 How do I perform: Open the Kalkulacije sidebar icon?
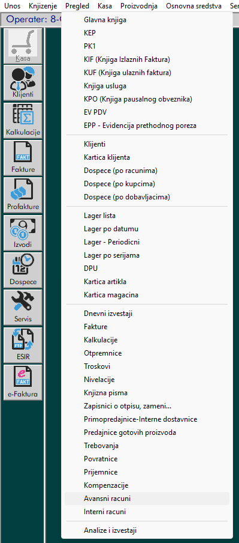[x=23, y=121]
